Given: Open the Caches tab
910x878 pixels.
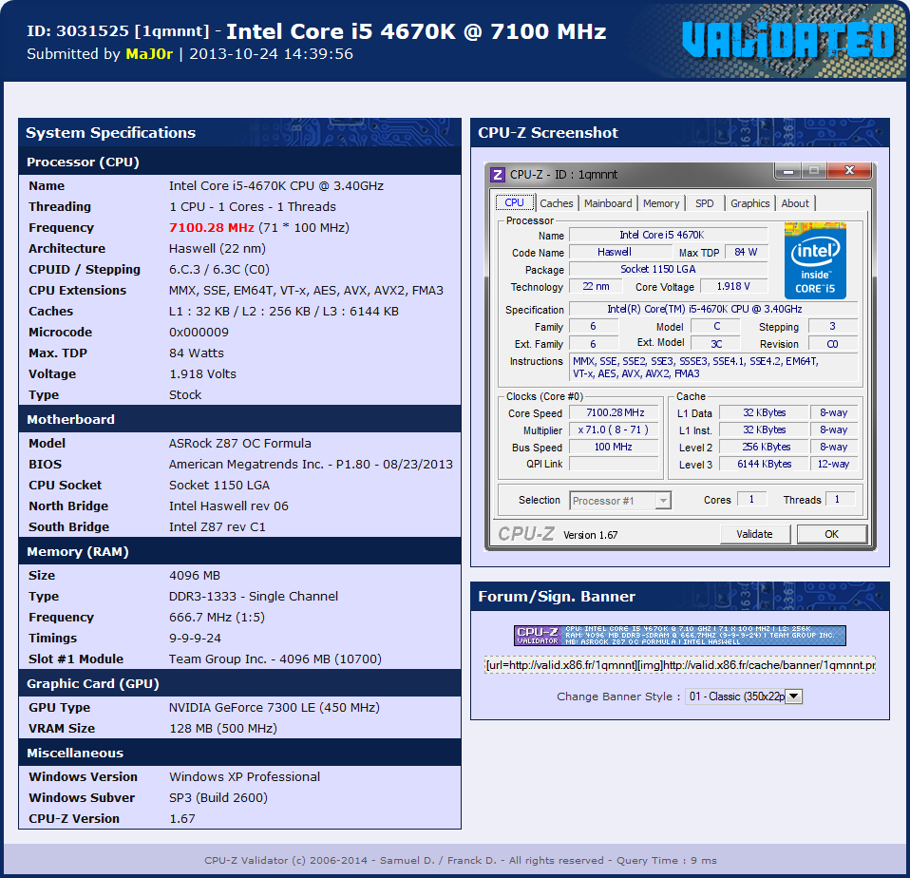Looking at the screenshot, I should click(x=556, y=203).
